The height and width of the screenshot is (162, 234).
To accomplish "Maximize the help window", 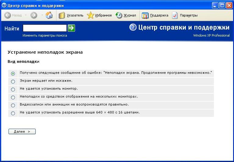I will (x=222, y=5).
